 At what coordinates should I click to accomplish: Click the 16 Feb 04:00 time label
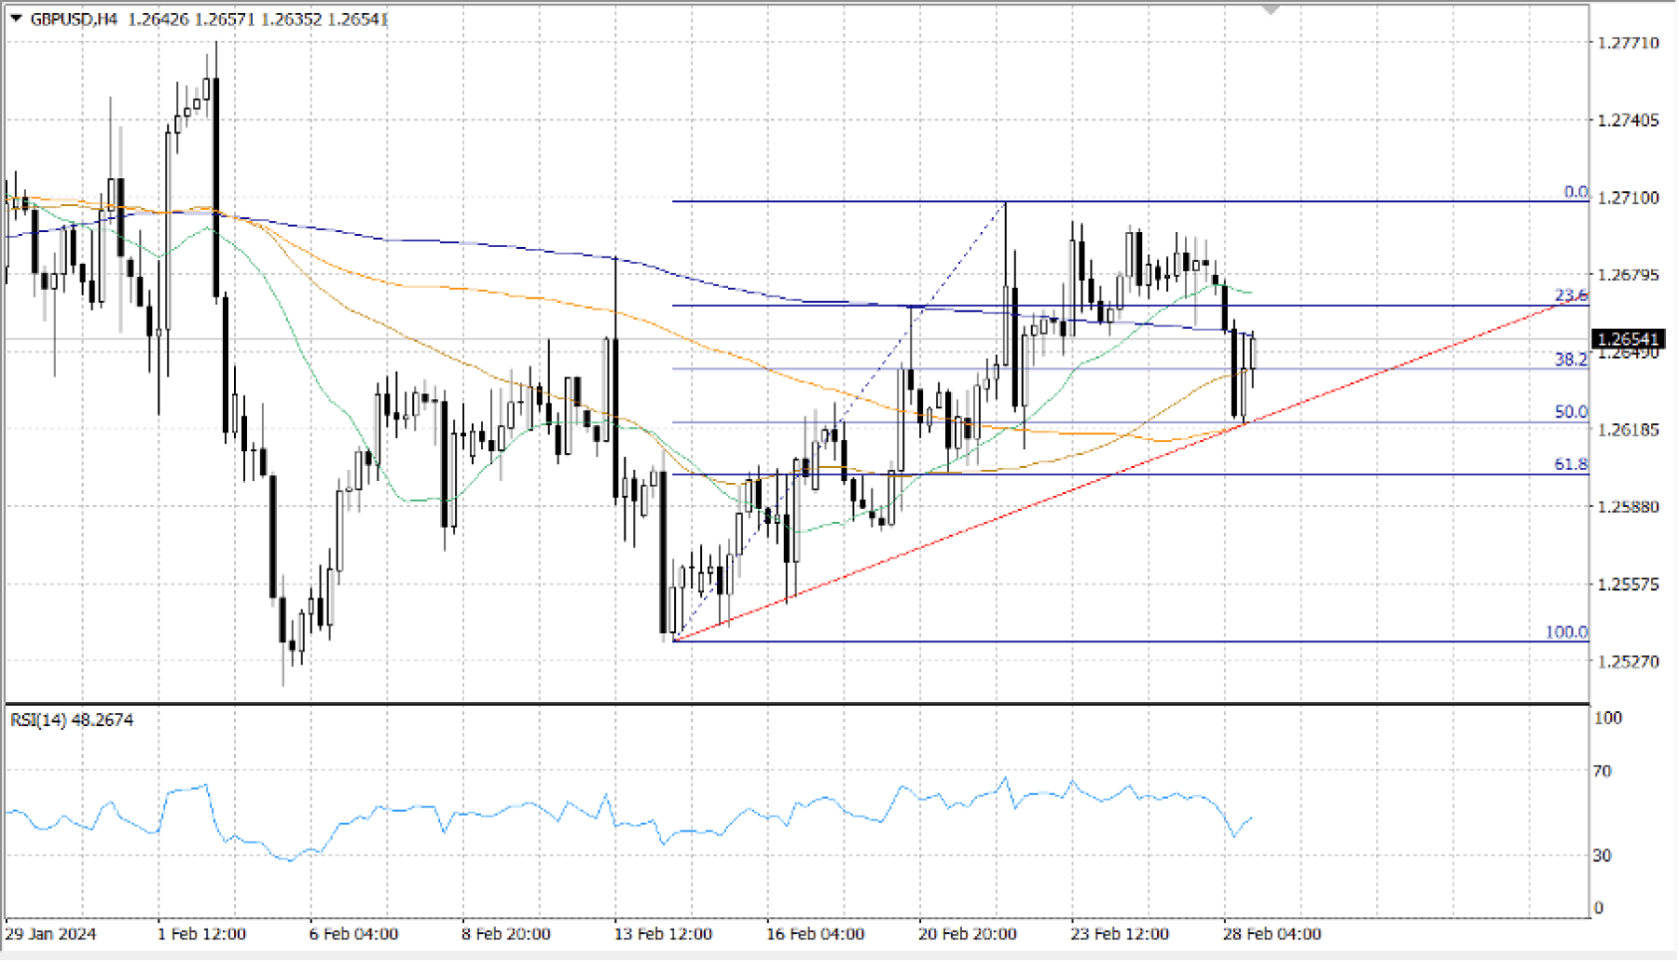[x=816, y=934]
